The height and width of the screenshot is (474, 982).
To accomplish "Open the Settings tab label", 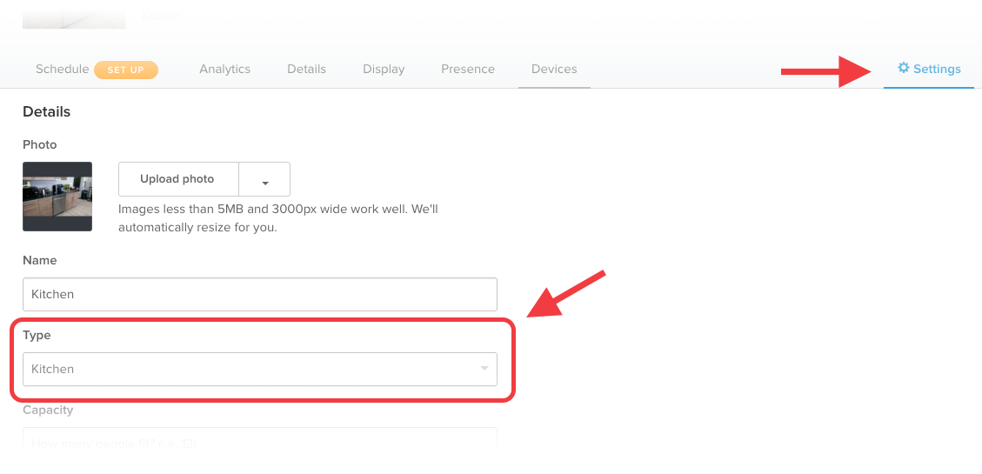I will click(x=937, y=69).
